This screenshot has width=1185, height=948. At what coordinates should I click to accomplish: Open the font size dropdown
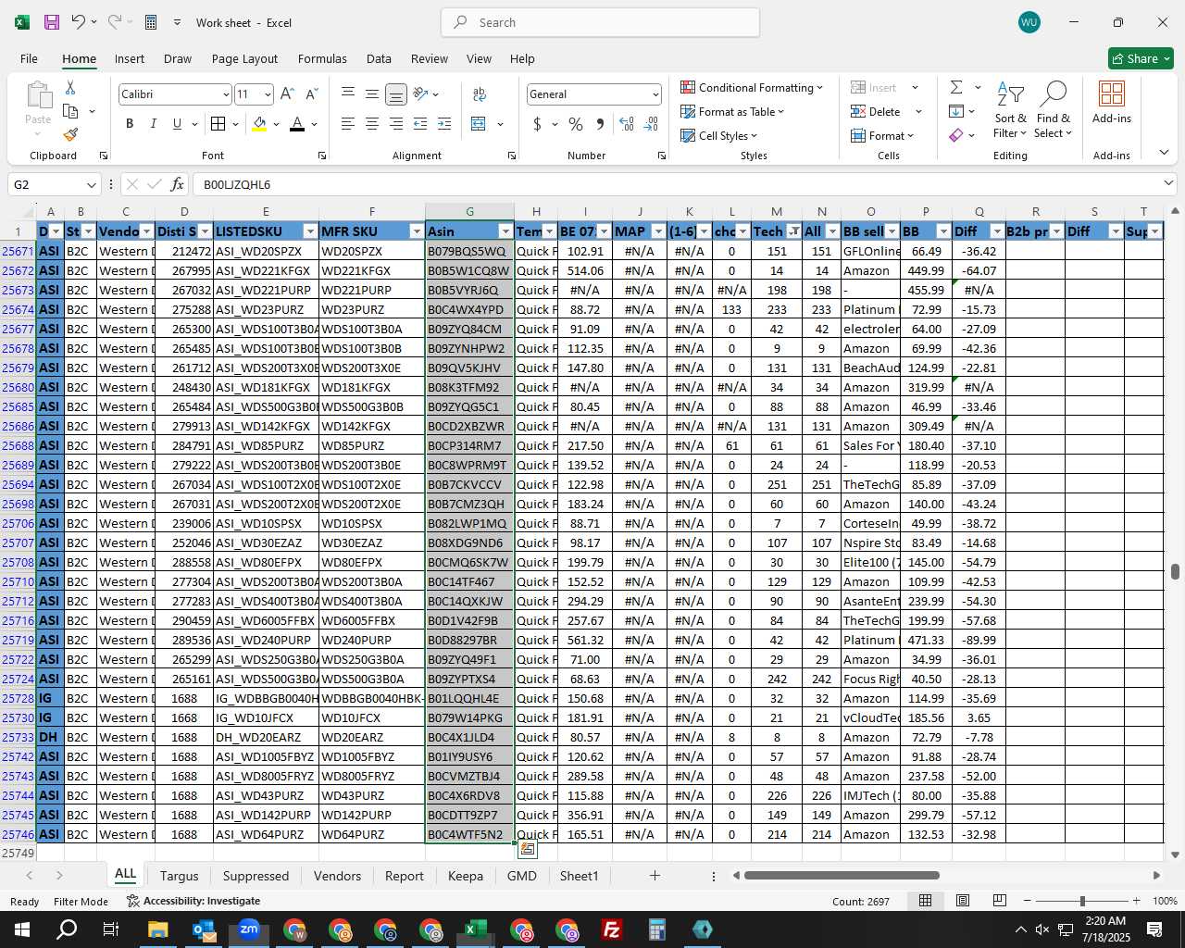tap(268, 94)
